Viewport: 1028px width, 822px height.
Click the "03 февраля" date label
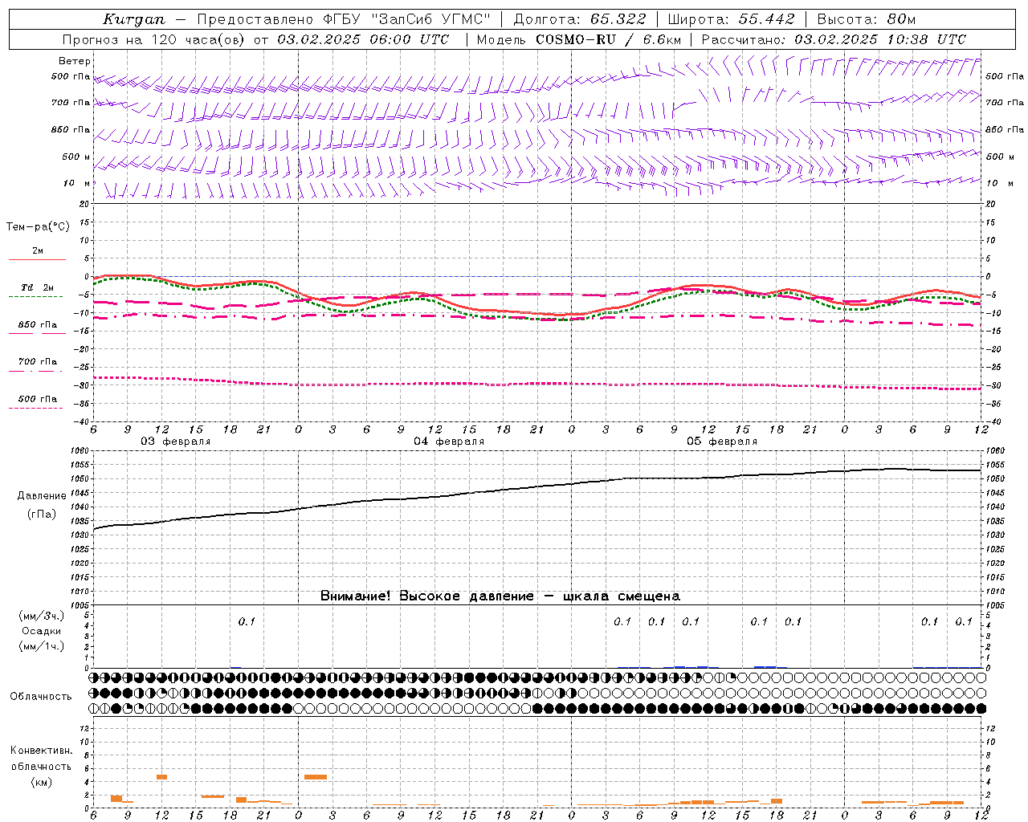pos(176,442)
